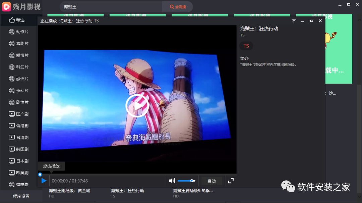
Task: Open the 精选 featured category
Action: point(18,20)
